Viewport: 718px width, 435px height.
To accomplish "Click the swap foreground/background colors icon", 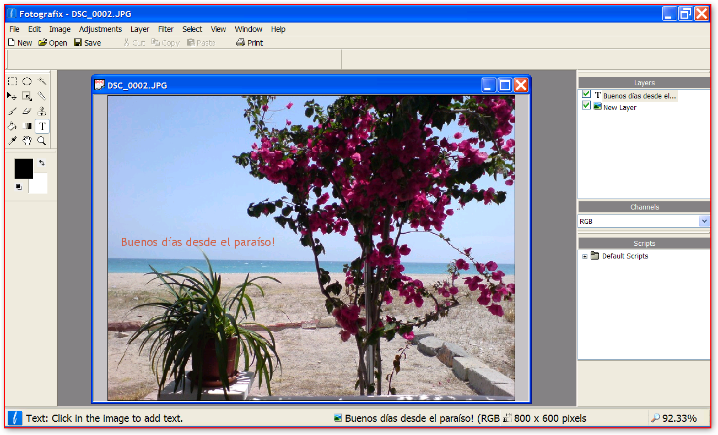I will pos(42,163).
